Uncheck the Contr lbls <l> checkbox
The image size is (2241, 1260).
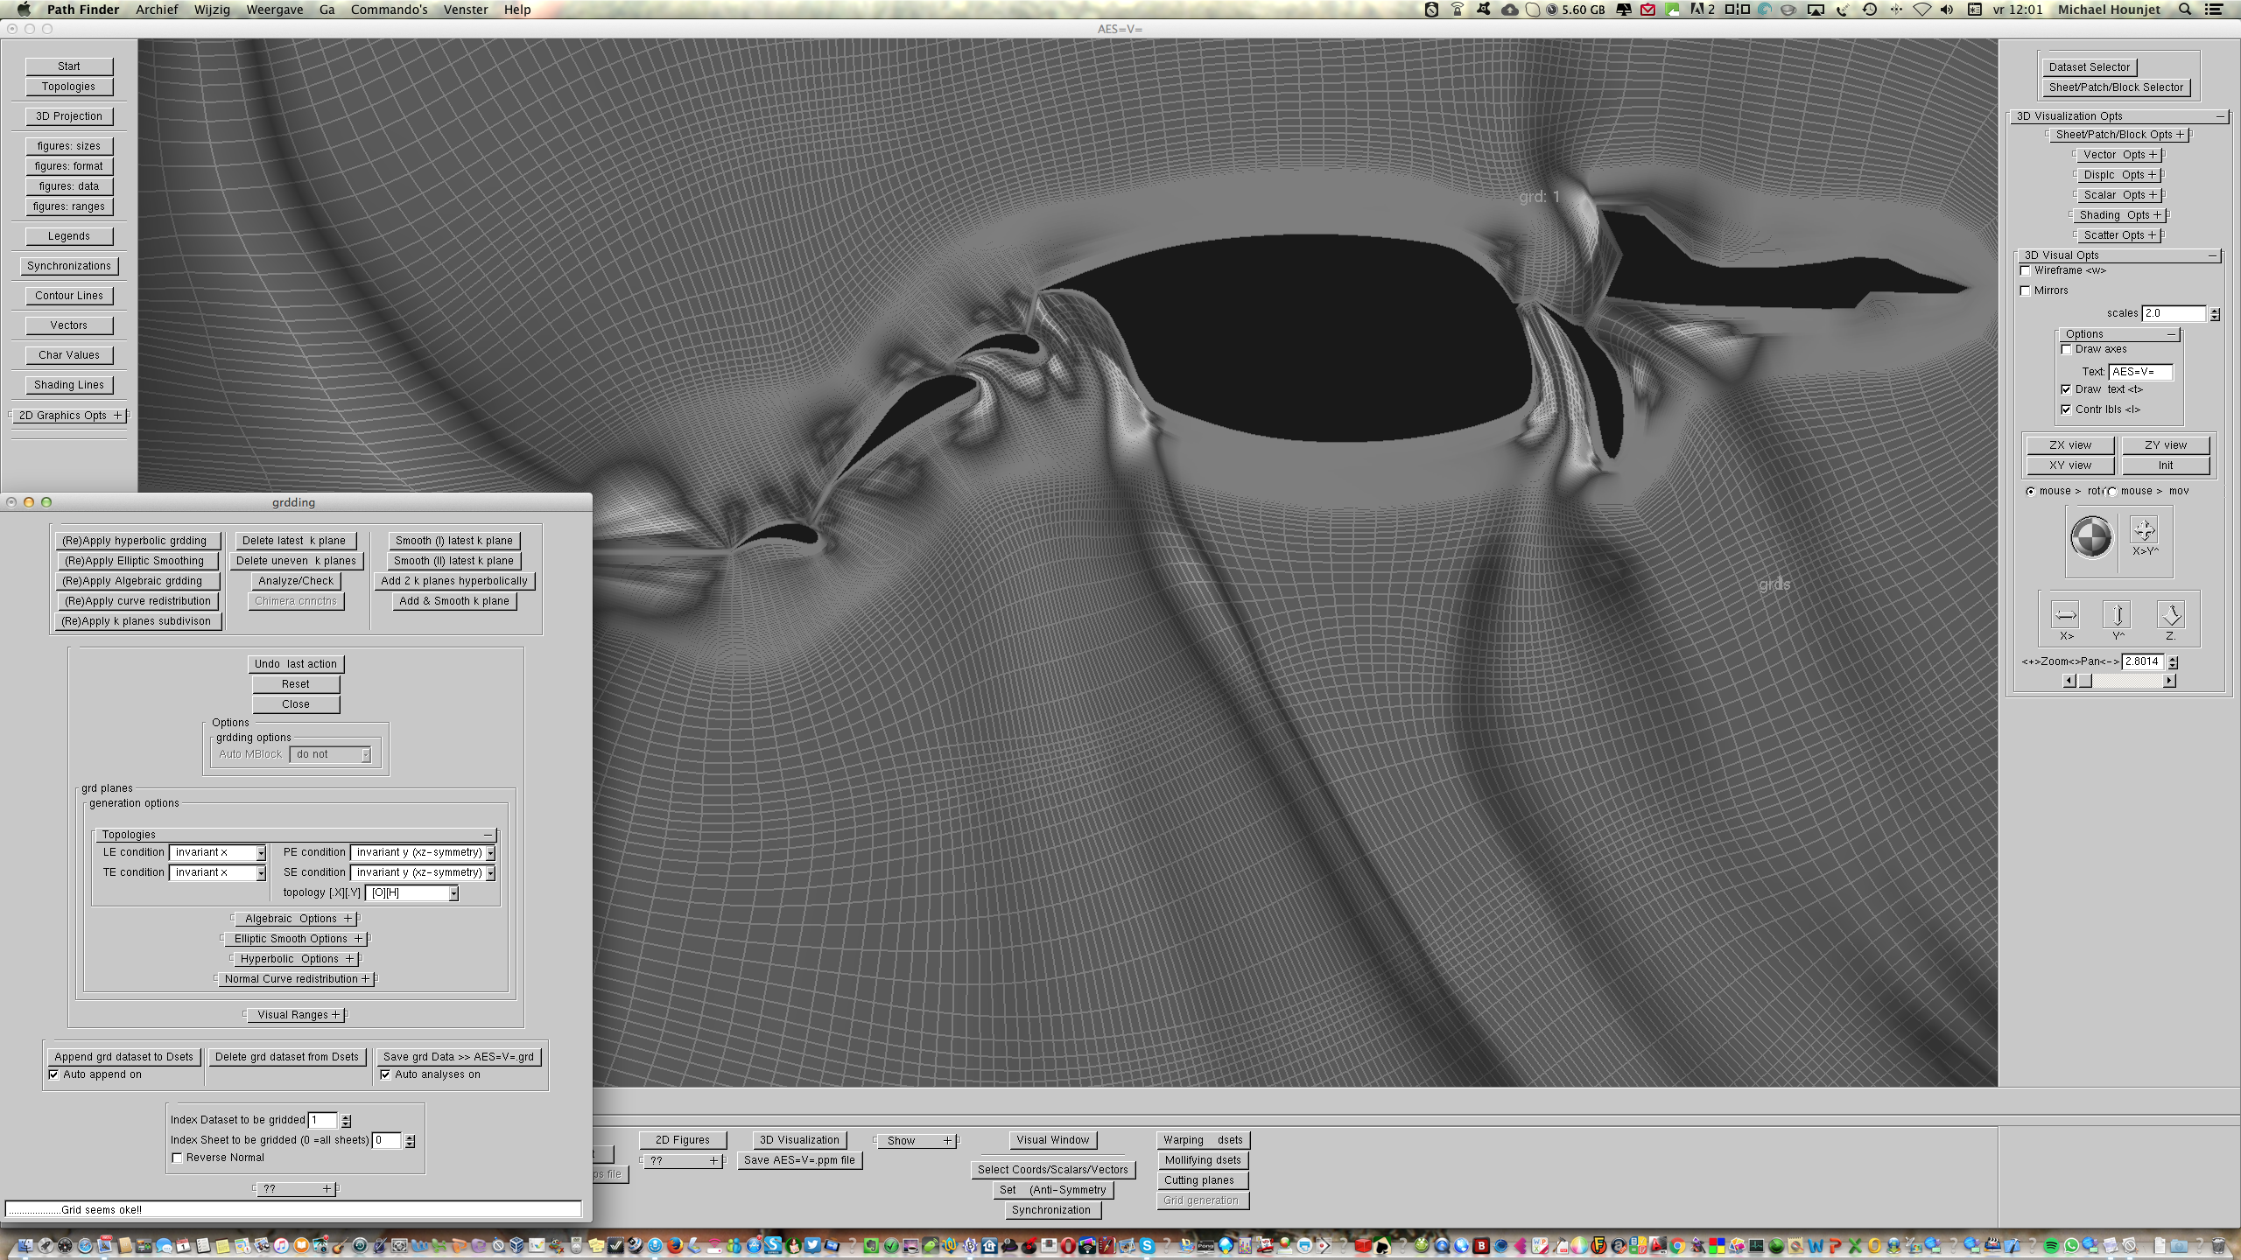(x=2067, y=410)
